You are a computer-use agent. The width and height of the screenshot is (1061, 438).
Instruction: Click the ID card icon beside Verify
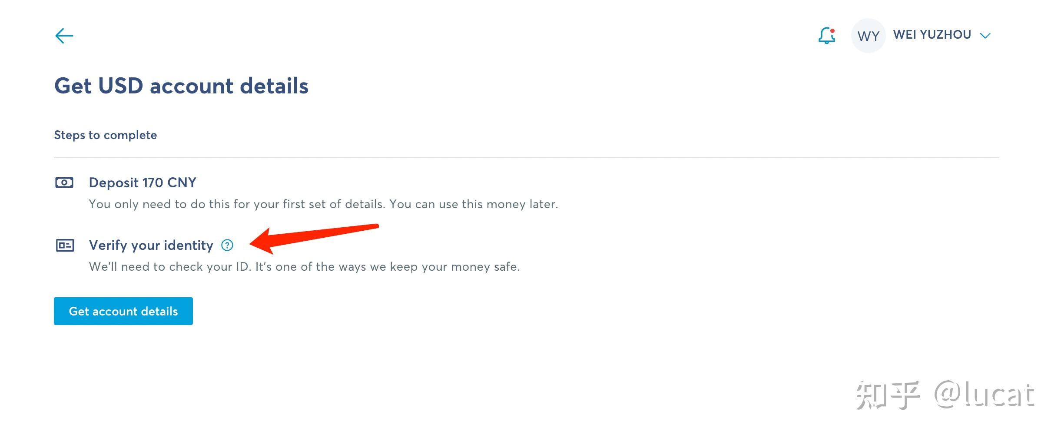(x=65, y=246)
